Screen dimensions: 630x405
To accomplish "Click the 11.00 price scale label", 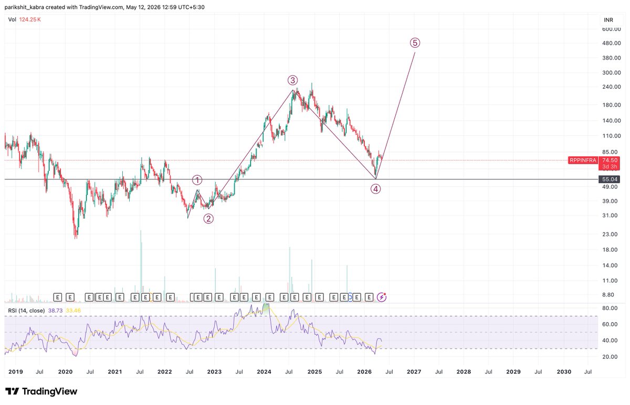I will [611, 281].
